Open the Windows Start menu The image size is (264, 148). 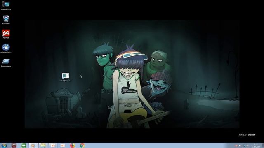click(4, 146)
